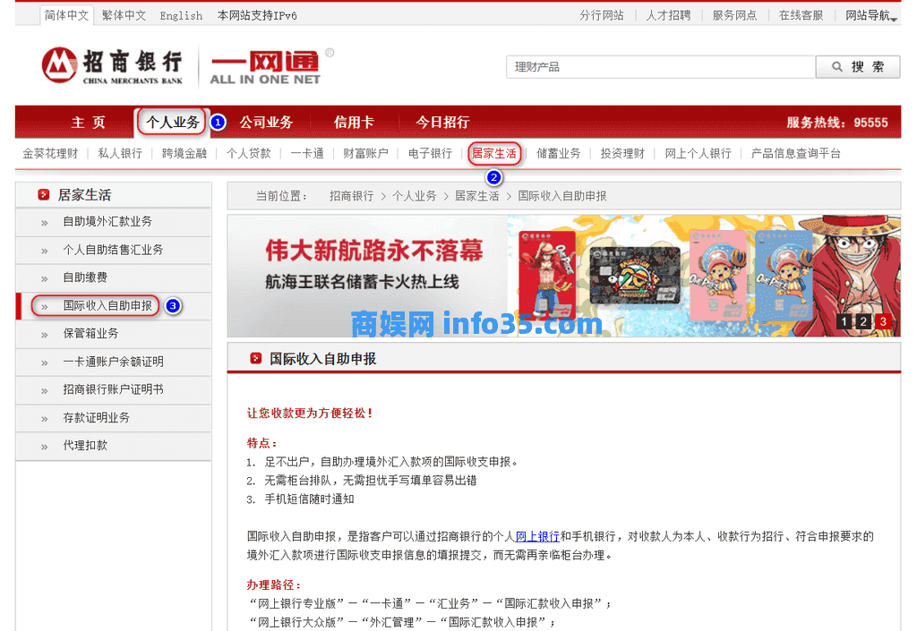Open 金葵花理财 submenu item
This screenshot has height=631, width=917.
point(50,154)
